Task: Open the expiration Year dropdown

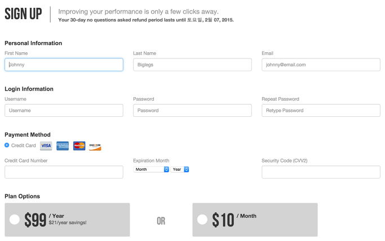Action: [180, 169]
